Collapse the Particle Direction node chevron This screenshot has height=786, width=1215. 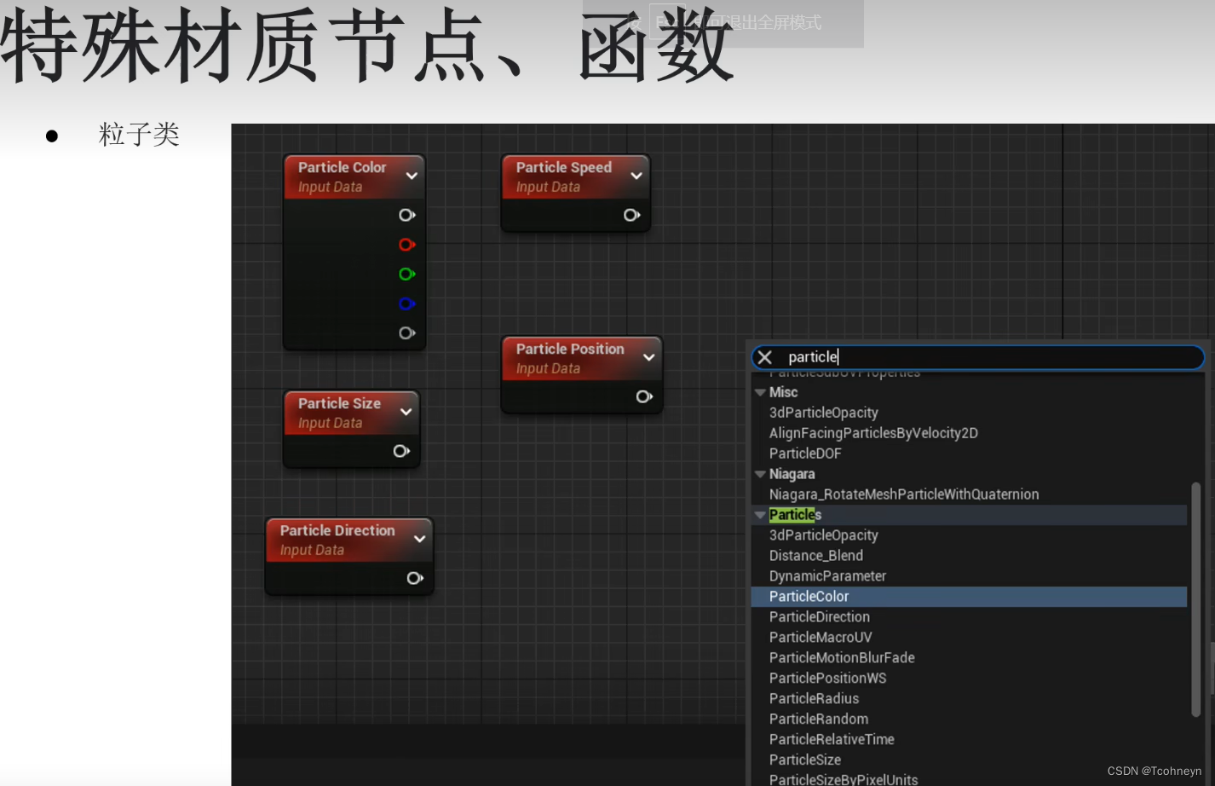(419, 539)
